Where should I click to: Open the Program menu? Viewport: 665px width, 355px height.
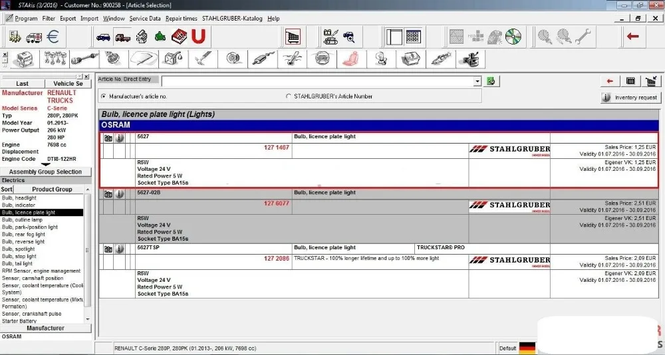(26, 19)
